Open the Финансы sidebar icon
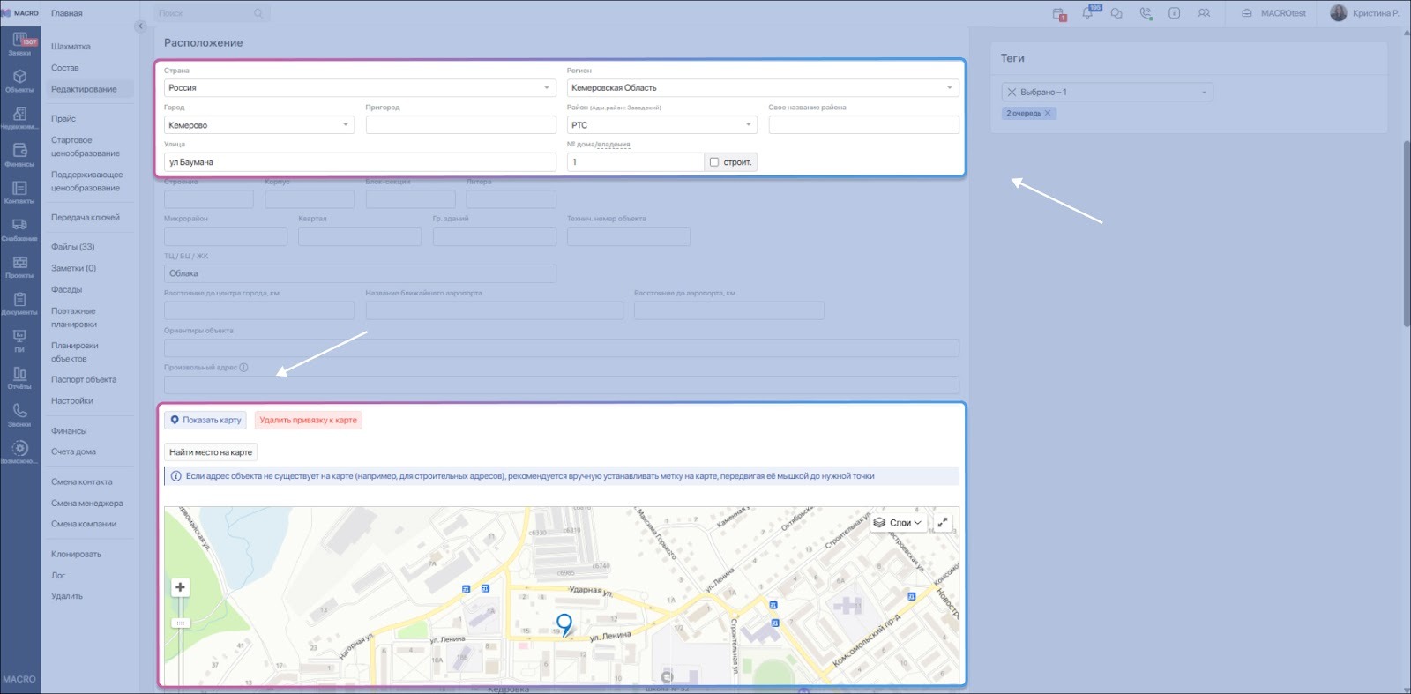Viewport: 1411px width, 694px height. click(19, 154)
